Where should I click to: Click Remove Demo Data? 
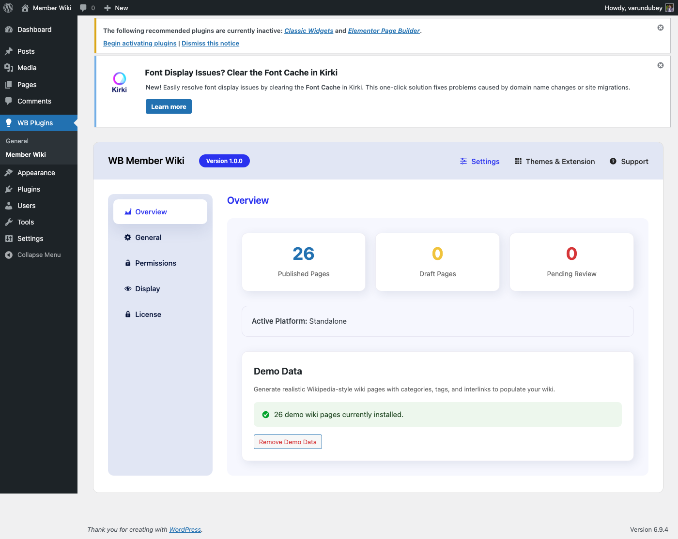click(288, 442)
